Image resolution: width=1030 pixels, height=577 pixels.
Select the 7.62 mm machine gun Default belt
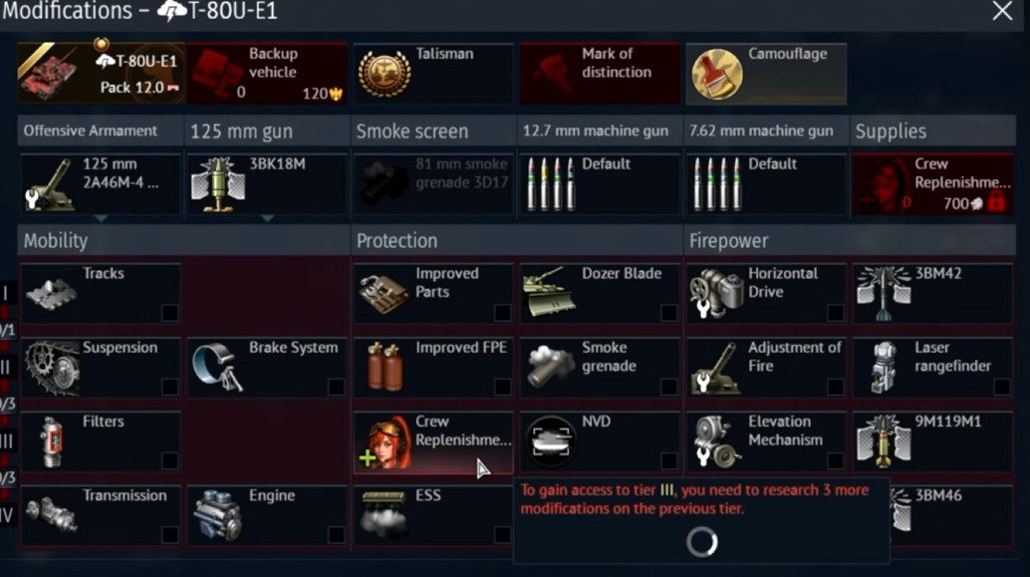(x=766, y=184)
